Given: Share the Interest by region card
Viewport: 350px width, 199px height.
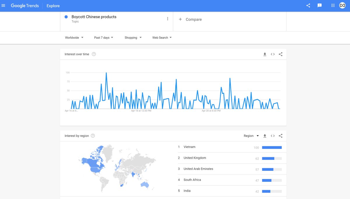Looking at the screenshot, I should click(281, 136).
